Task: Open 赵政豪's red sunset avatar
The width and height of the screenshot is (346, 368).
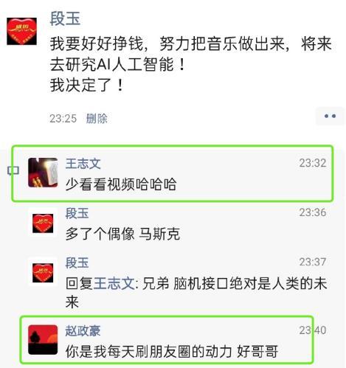Action: click(43, 340)
